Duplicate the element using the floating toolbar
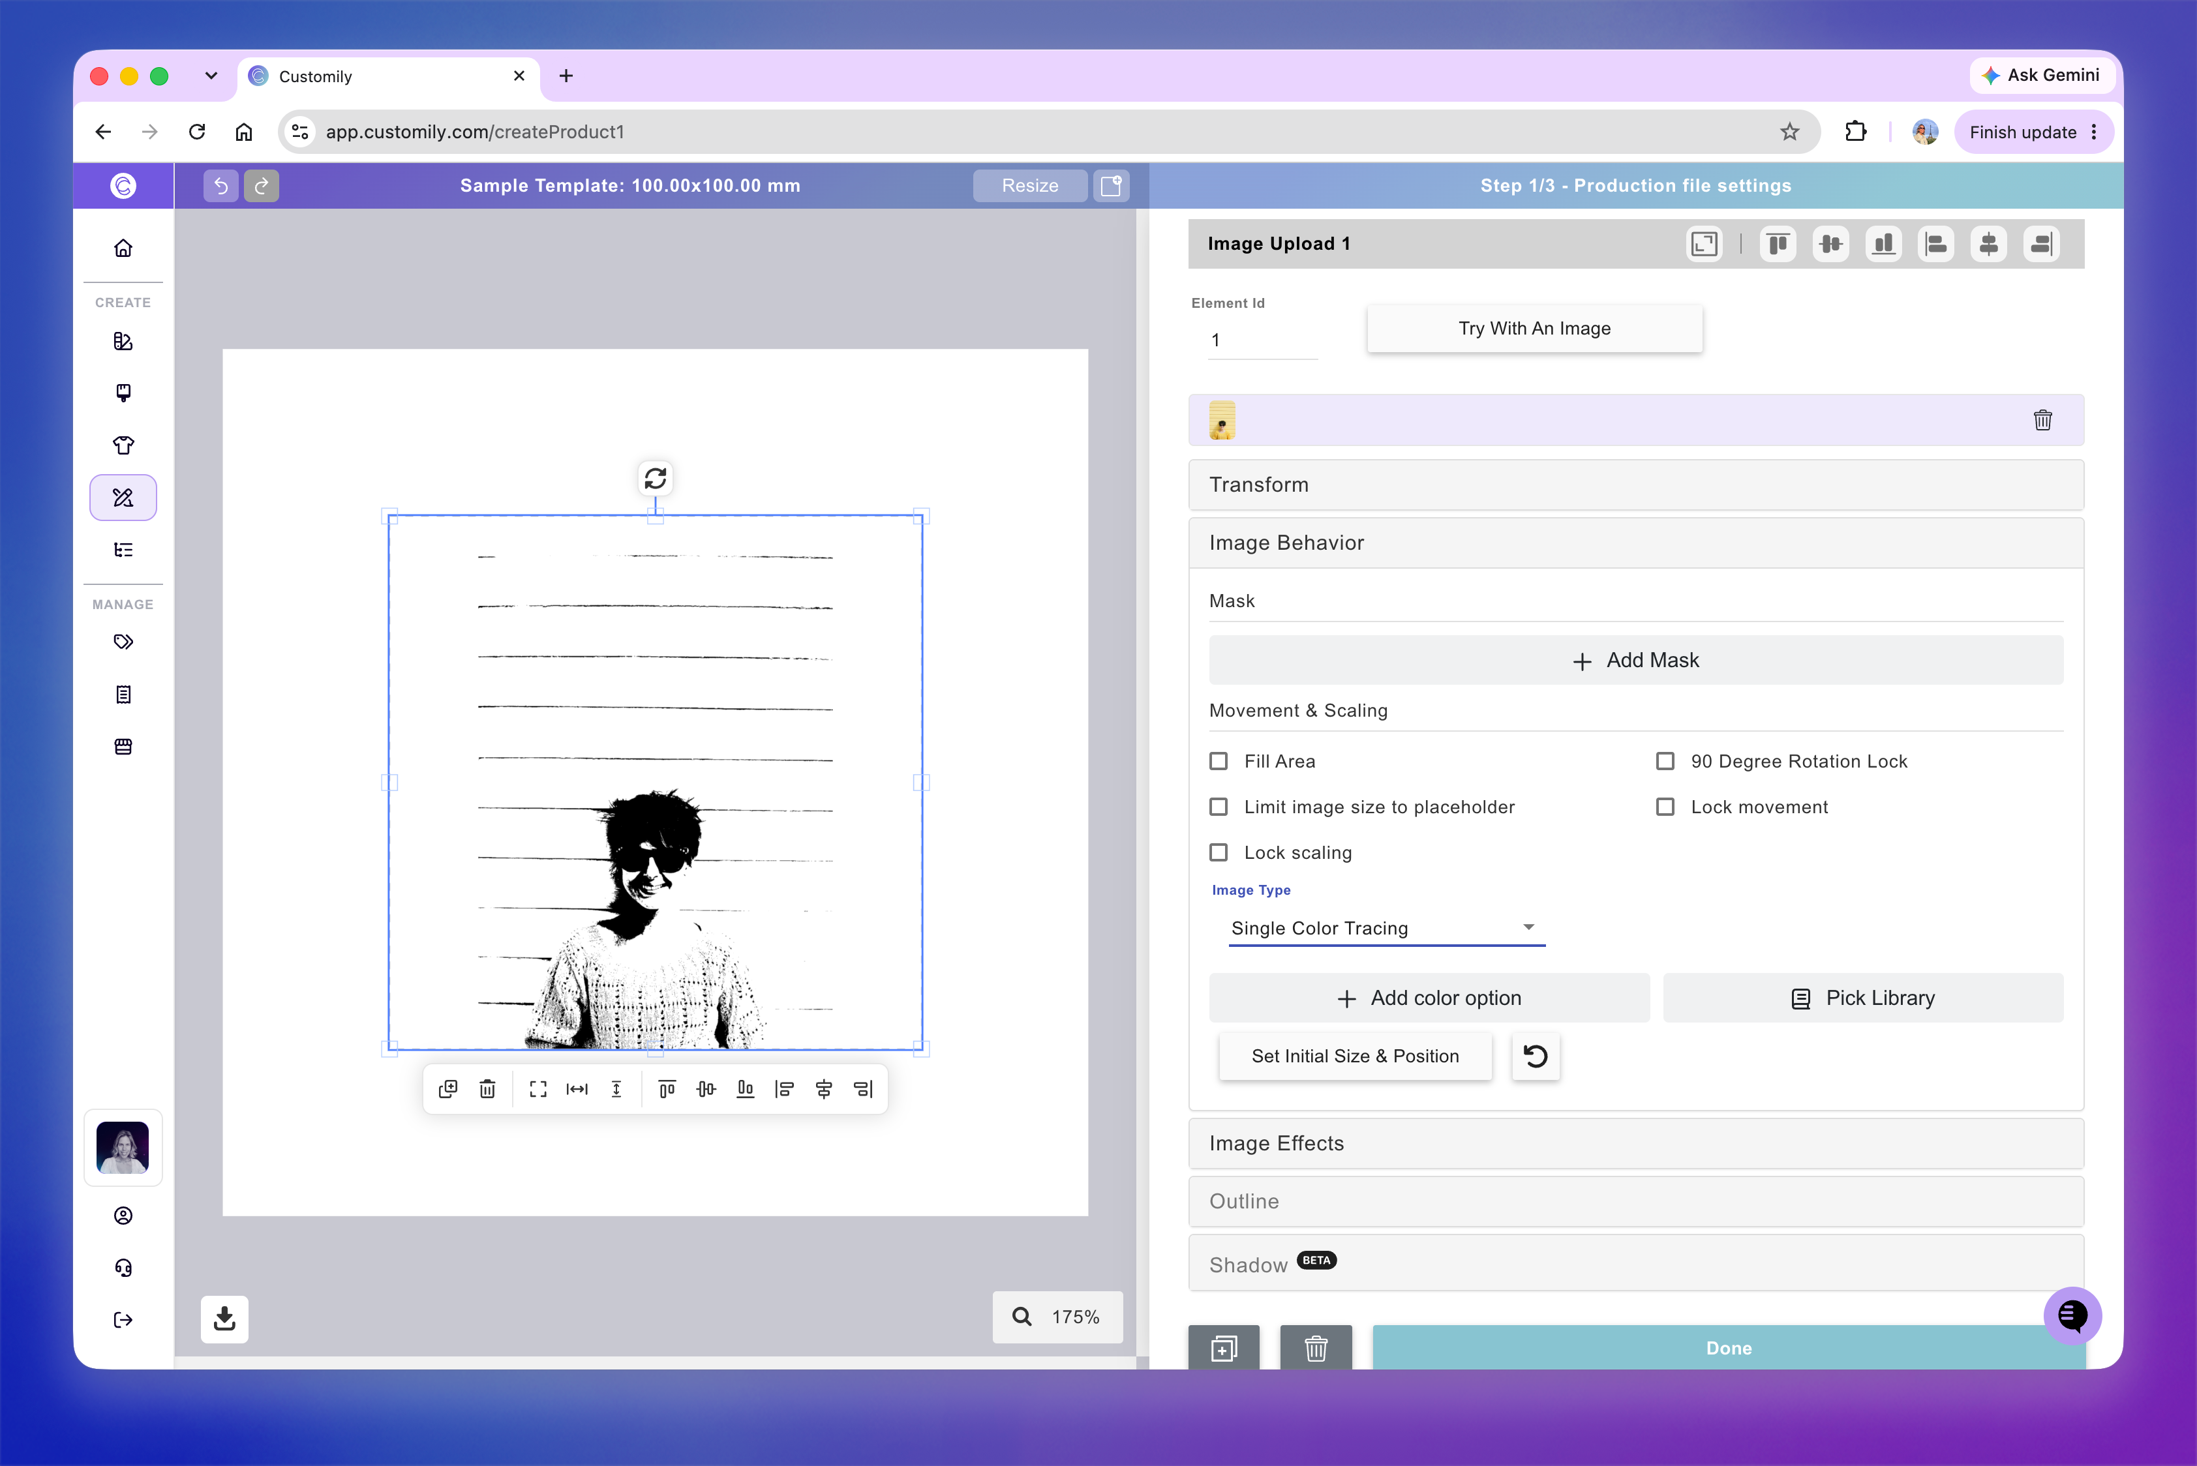Viewport: 2197px width, 1466px height. [448, 1088]
